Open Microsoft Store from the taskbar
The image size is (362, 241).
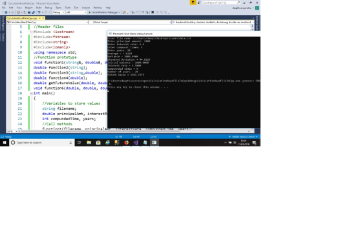[98, 143]
